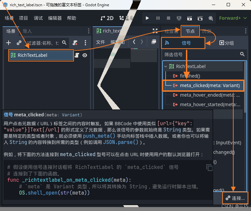Open the 场景 menu
Viewport: 251px width, 211px height.
pos(9,18)
